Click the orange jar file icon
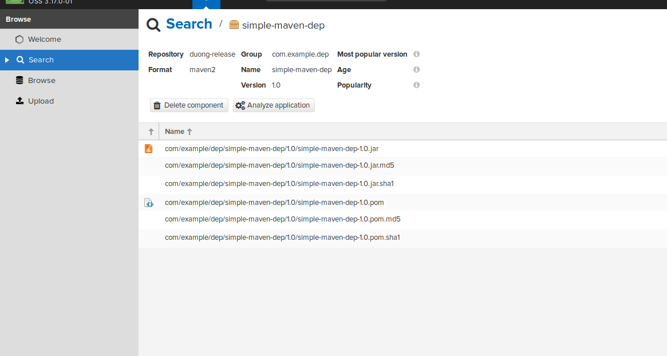Image resolution: width=667 pixels, height=356 pixels. pyautogui.click(x=148, y=148)
